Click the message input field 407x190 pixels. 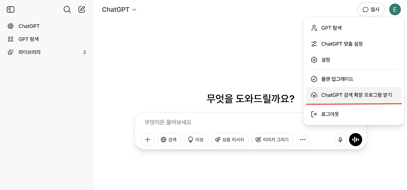point(223,122)
